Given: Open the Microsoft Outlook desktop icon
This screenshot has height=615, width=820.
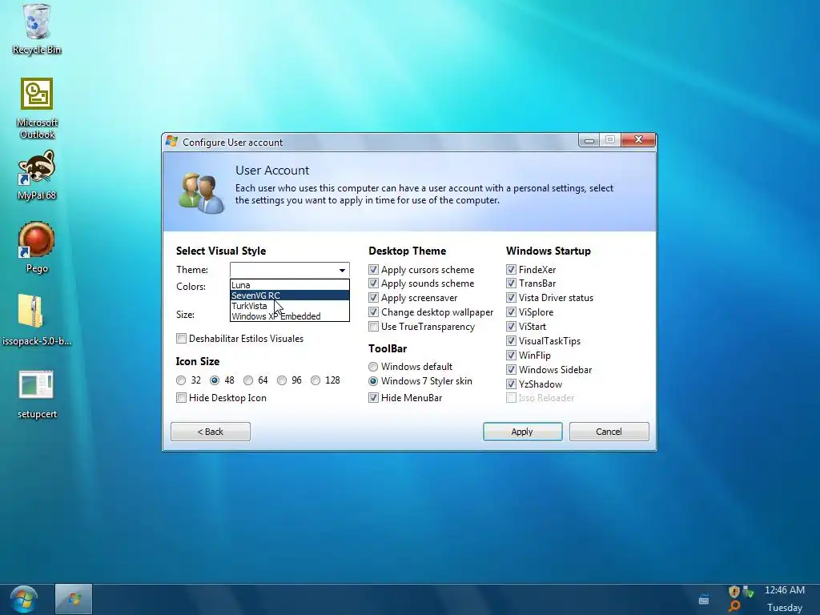Looking at the screenshot, I should [x=37, y=109].
